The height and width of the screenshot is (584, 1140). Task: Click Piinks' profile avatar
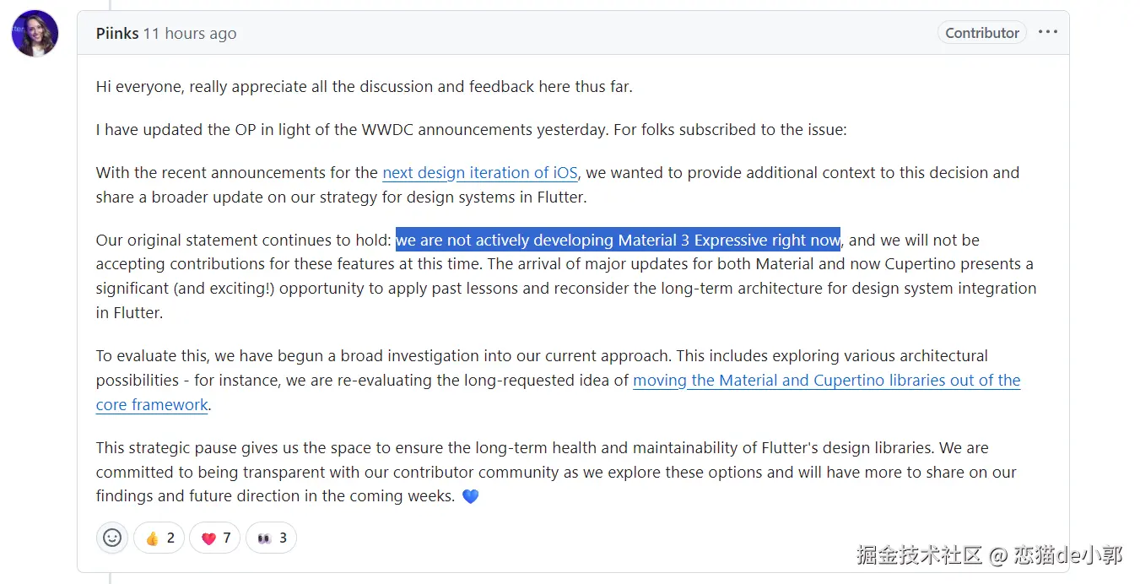35,34
